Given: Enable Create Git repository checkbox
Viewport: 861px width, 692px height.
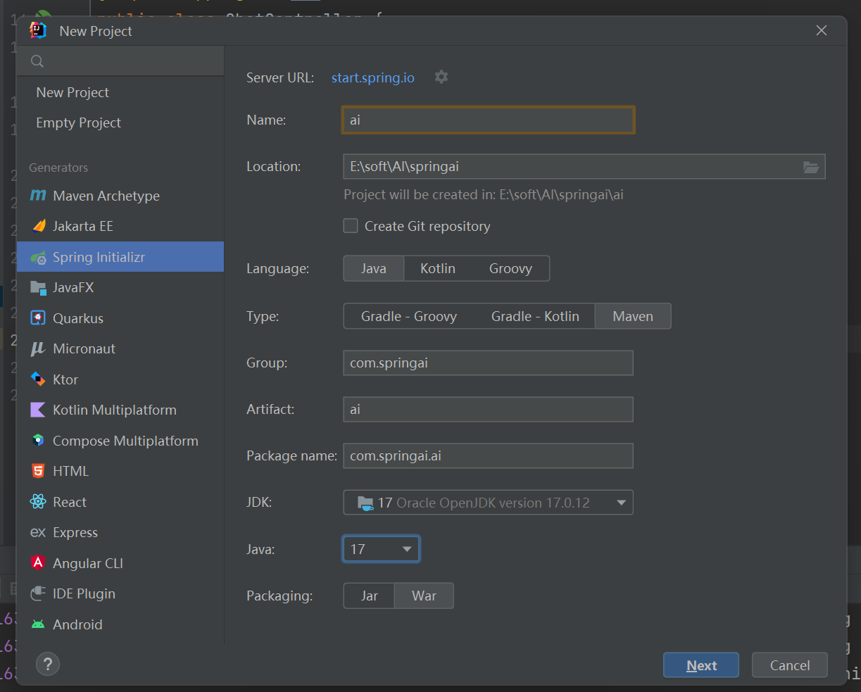Looking at the screenshot, I should pos(351,226).
